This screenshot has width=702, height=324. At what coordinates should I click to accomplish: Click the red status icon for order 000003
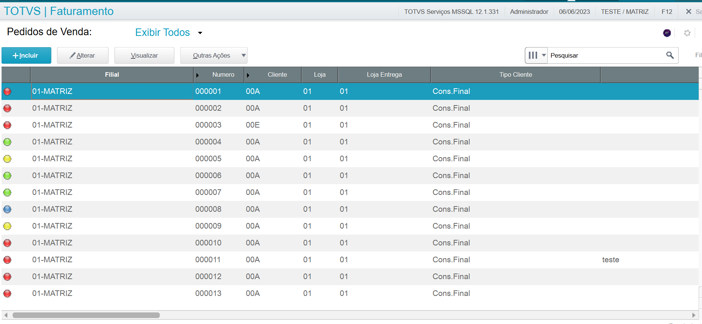(7, 125)
